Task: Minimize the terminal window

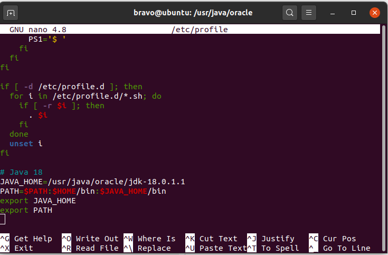Action: 333,13
